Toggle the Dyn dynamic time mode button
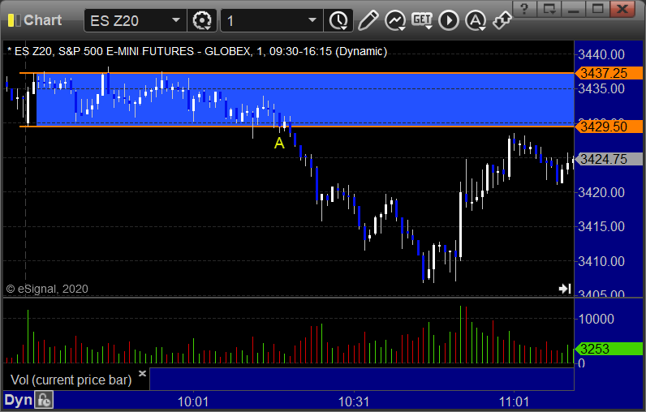 [18, 400]
